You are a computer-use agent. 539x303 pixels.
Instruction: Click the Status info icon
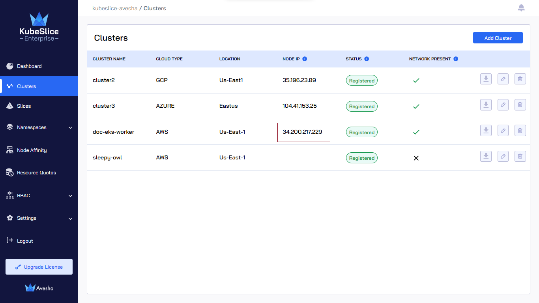click(x=367, y=59)
